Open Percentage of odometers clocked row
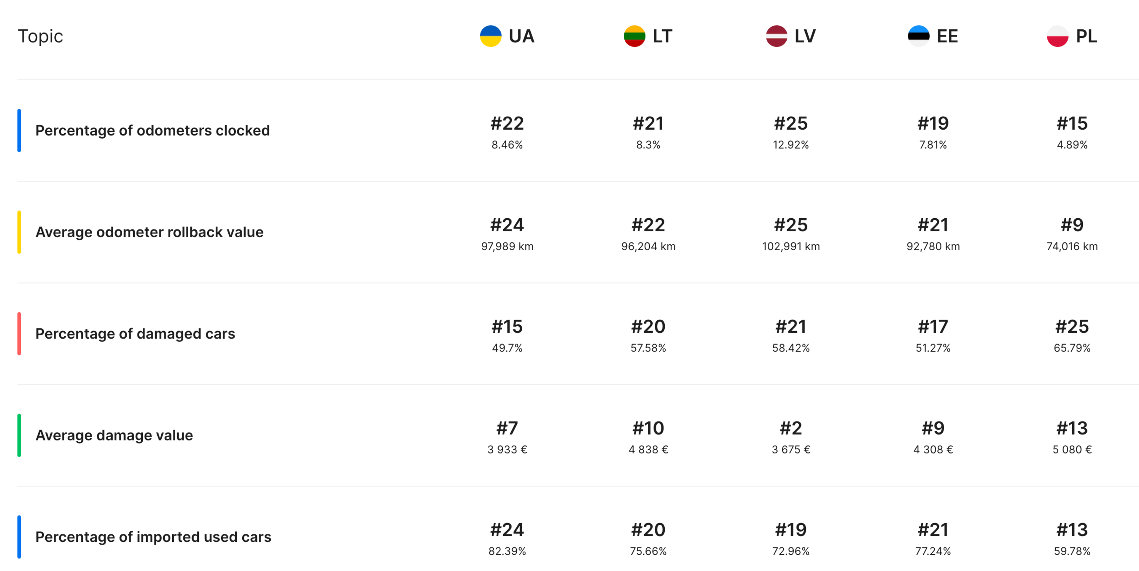 point(152,131)
